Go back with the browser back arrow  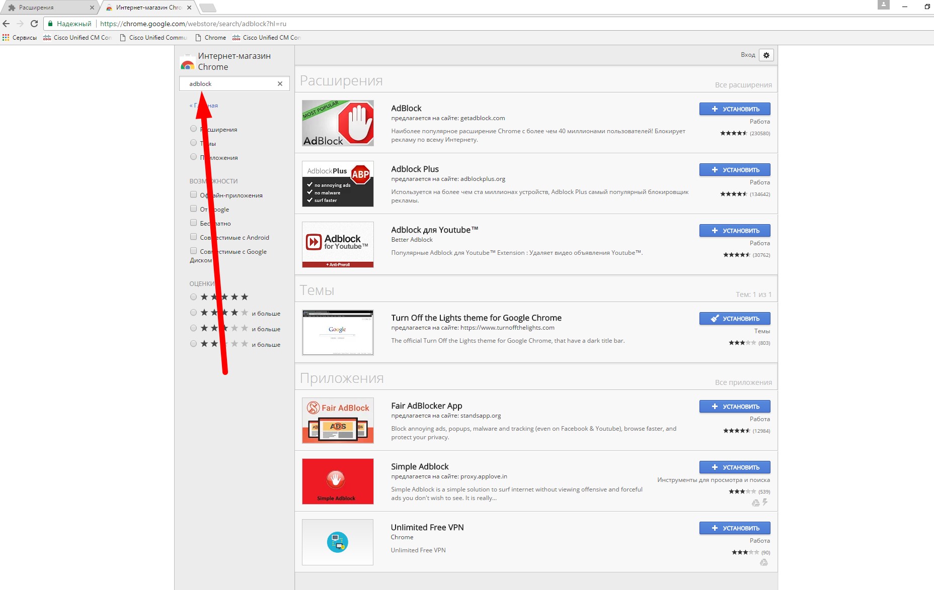tap(6, 24)
